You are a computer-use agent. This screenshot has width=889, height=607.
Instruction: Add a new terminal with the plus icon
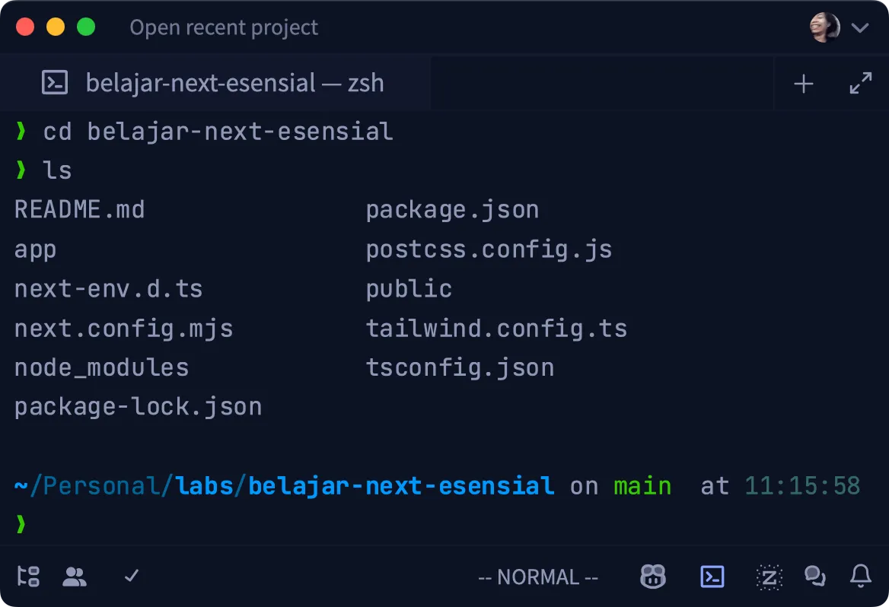tap(804, 84)
